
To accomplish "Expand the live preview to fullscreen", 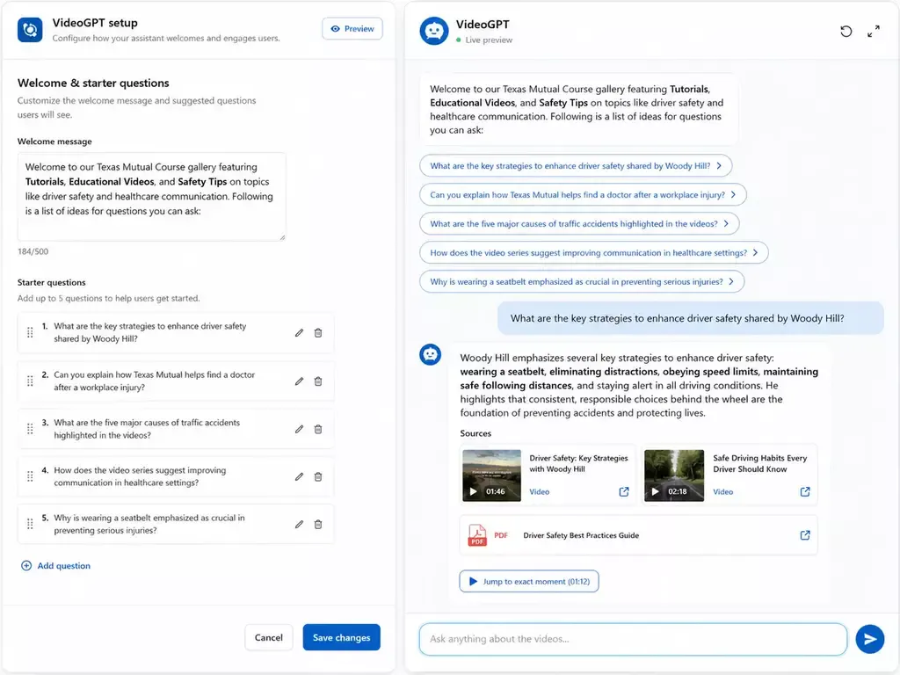I will pos(874,31).
